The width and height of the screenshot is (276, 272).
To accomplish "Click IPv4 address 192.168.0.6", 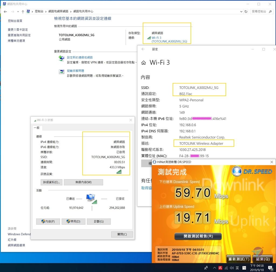I will (x=188, y=125).
